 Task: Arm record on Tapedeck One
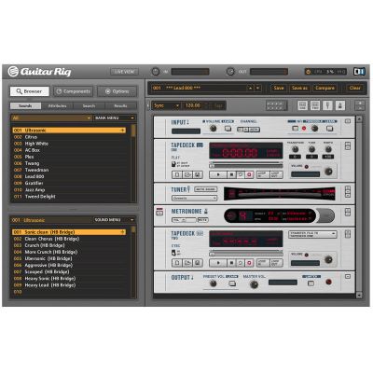point(249,174)
